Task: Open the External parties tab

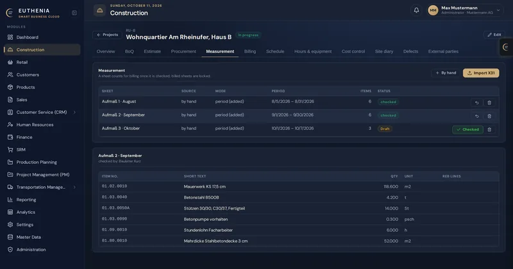Action: click(443, 51)
